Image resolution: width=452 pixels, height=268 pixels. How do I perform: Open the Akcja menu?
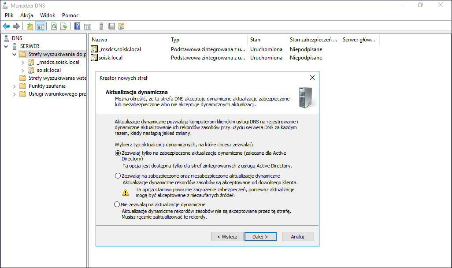(x=26, y=15)
